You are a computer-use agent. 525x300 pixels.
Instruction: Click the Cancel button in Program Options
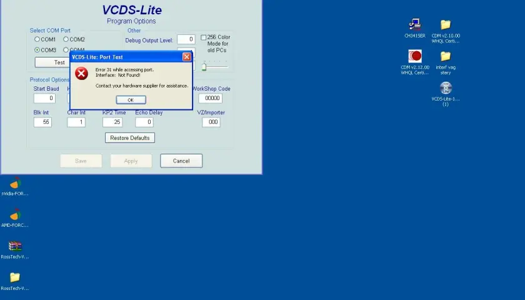click(x=181, y=161)
